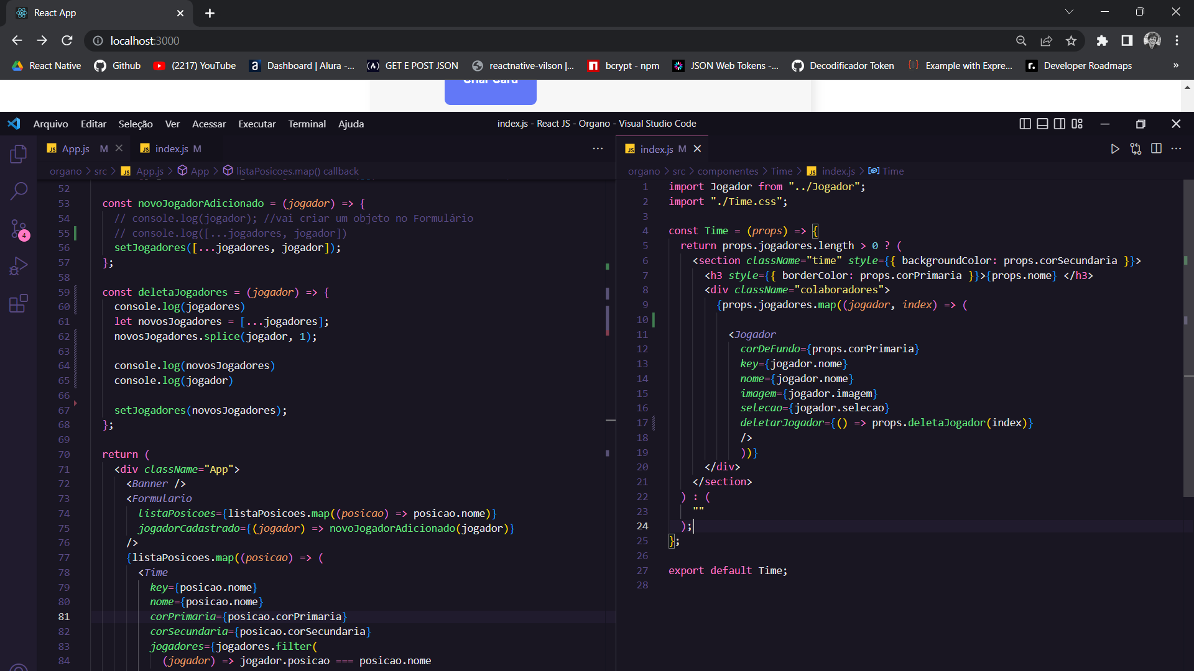Close the App.js editor tab

tap(119, 148)
